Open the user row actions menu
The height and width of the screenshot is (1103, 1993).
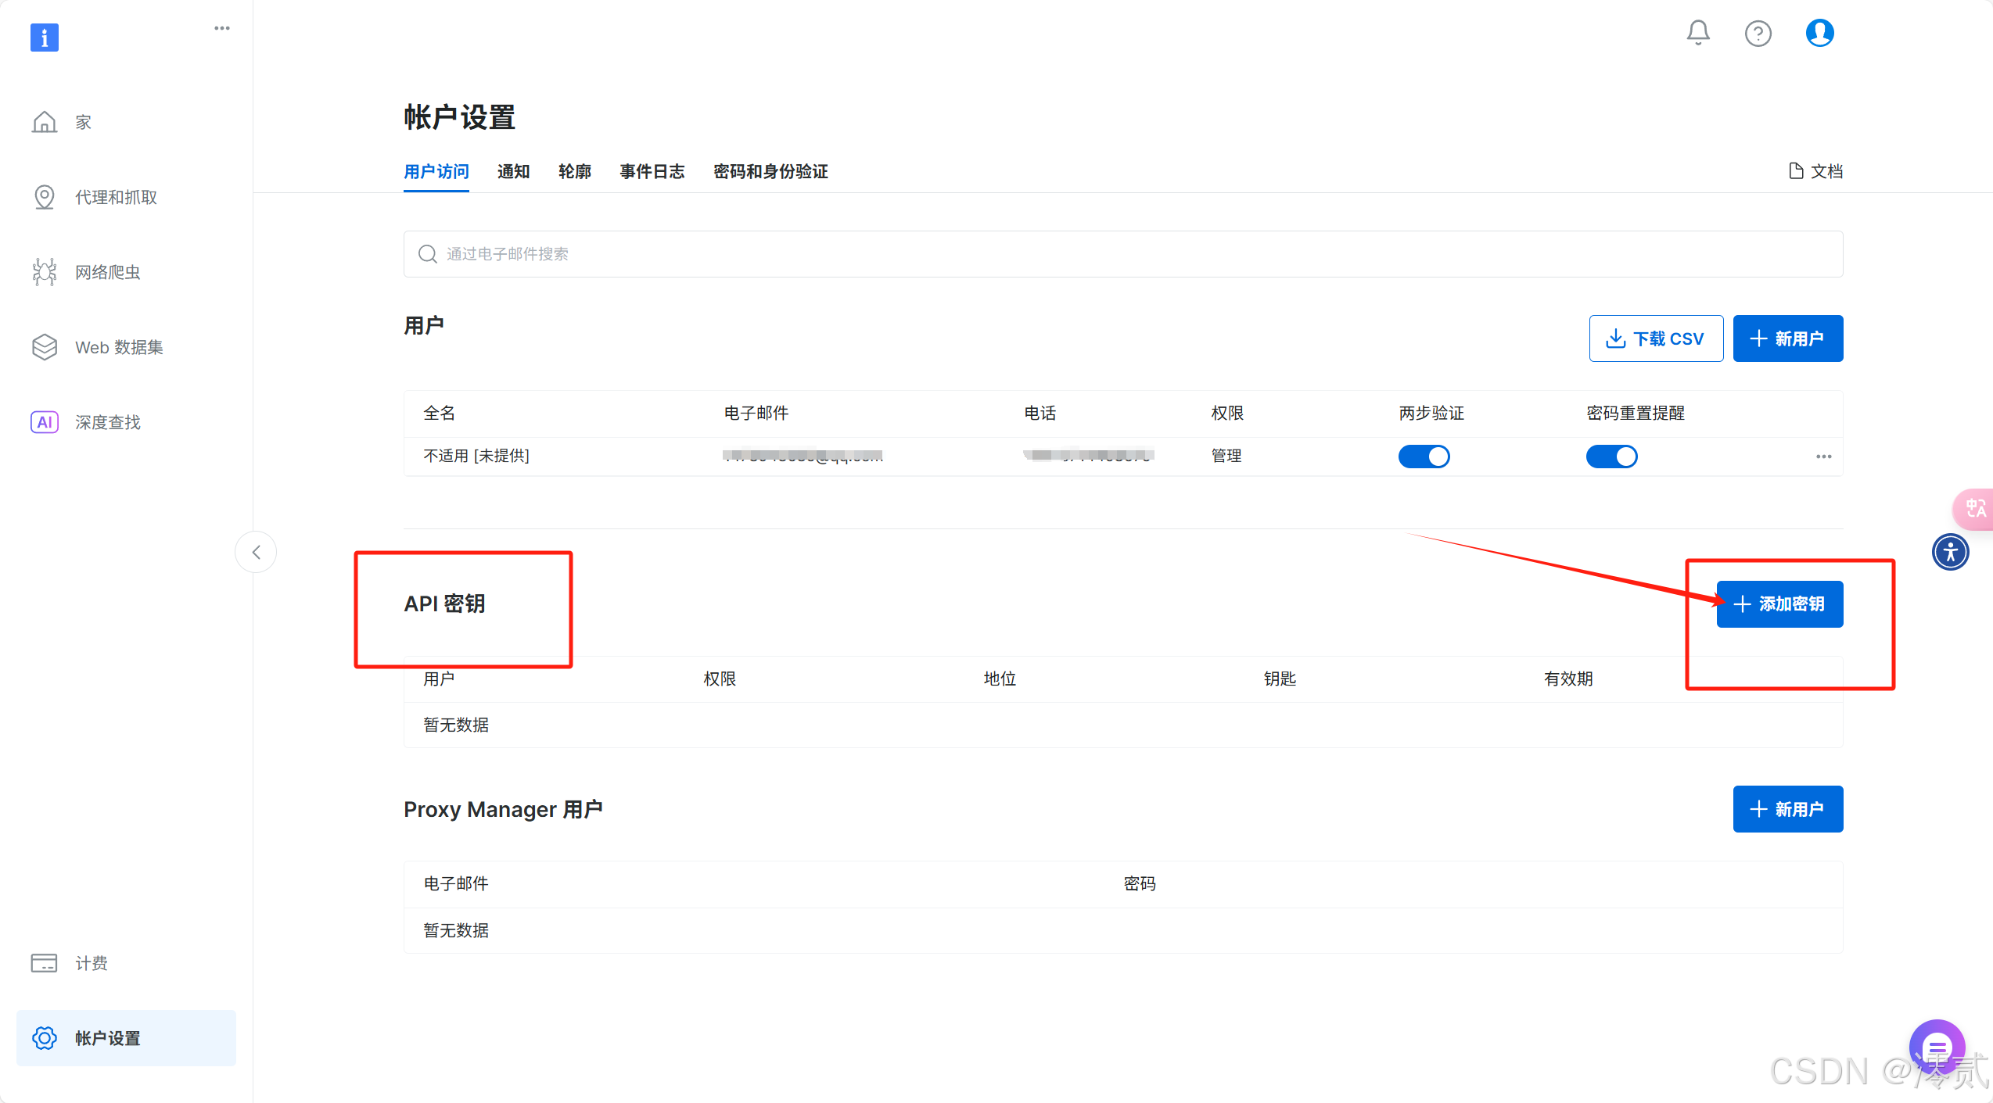tap(1824, 457)
